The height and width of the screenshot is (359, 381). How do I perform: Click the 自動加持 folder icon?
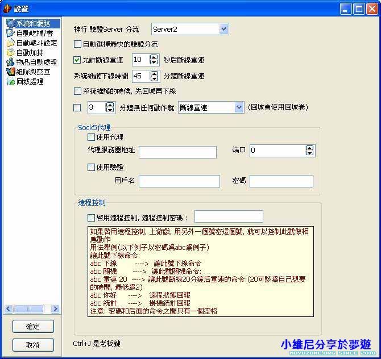coord(10,52)
